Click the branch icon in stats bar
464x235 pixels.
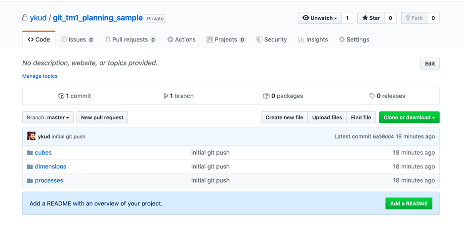click(166, 96)
